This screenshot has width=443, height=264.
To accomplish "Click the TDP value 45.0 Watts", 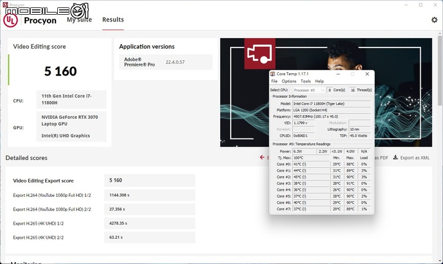I will [360, 135].
